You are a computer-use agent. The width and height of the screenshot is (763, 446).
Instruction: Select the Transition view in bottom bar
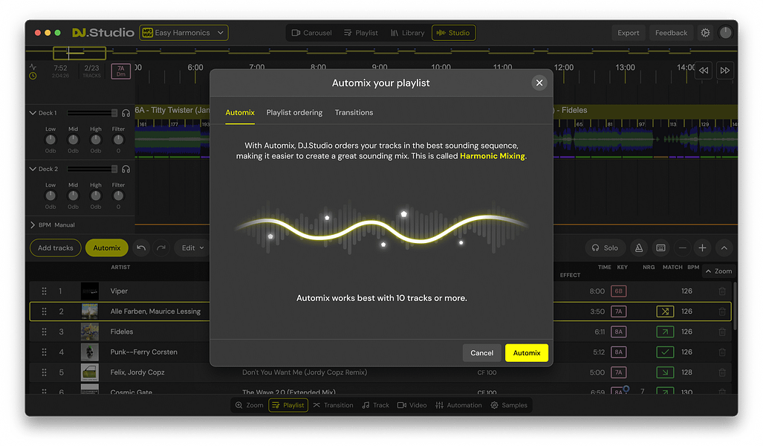click(333, 405)
